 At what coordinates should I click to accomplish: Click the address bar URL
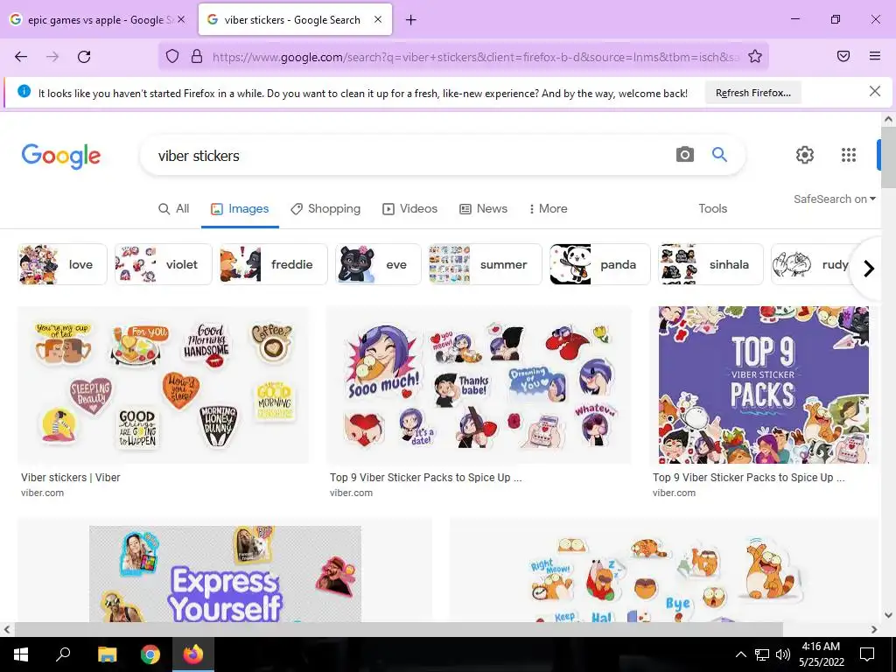[x=475, y=57]
